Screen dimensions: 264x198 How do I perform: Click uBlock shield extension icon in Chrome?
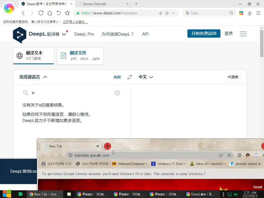pyautogui.click(x=240, y=155)
